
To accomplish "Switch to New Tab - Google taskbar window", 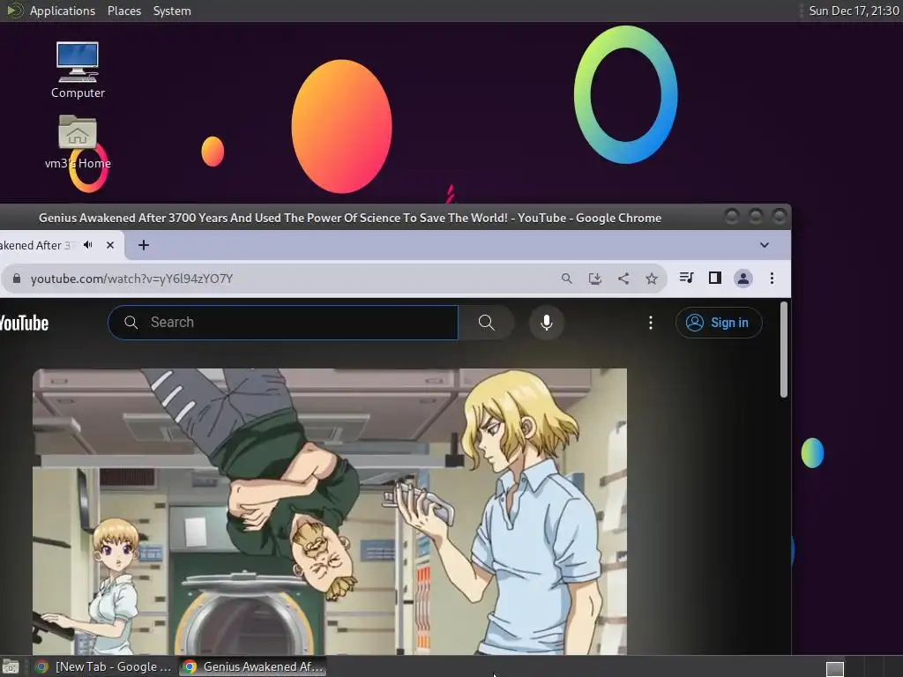I will coord(102,666).
